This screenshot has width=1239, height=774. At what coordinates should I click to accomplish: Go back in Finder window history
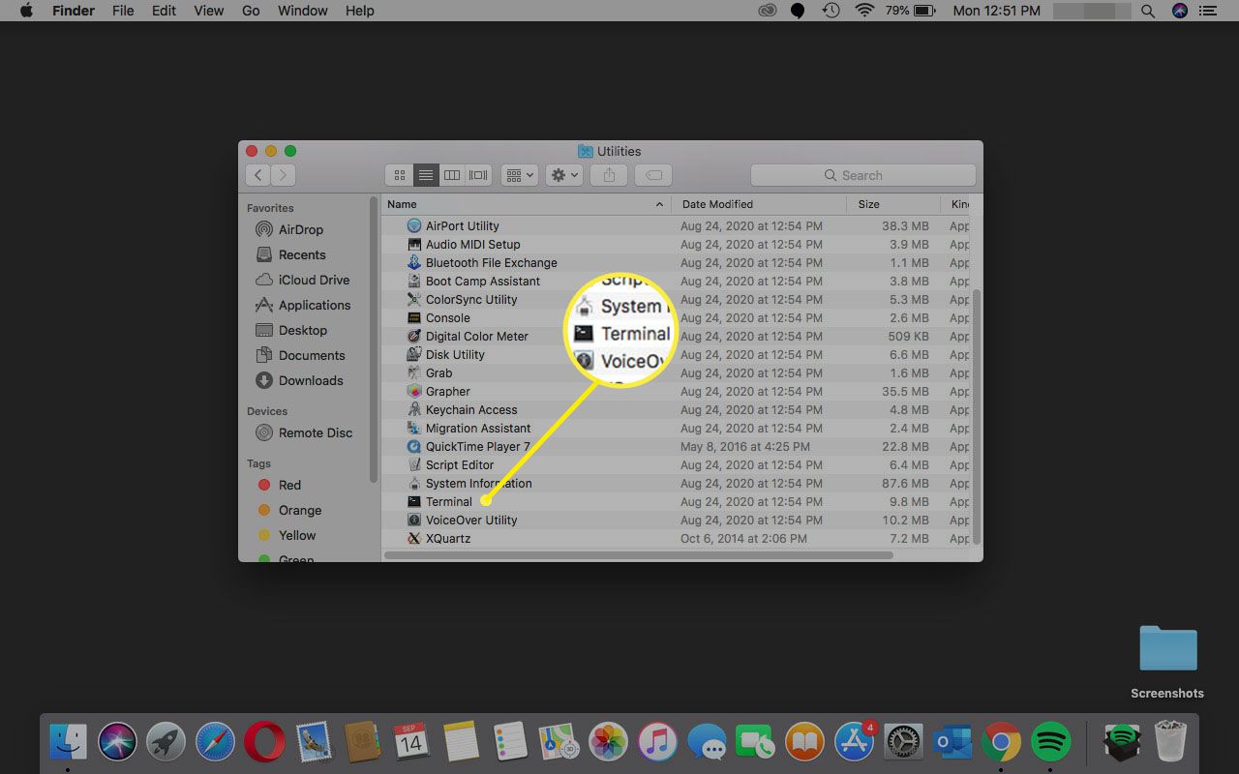pos(257,175)
